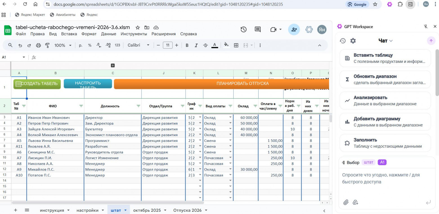Open the fill color picker
439x214 pixels.
226,45
